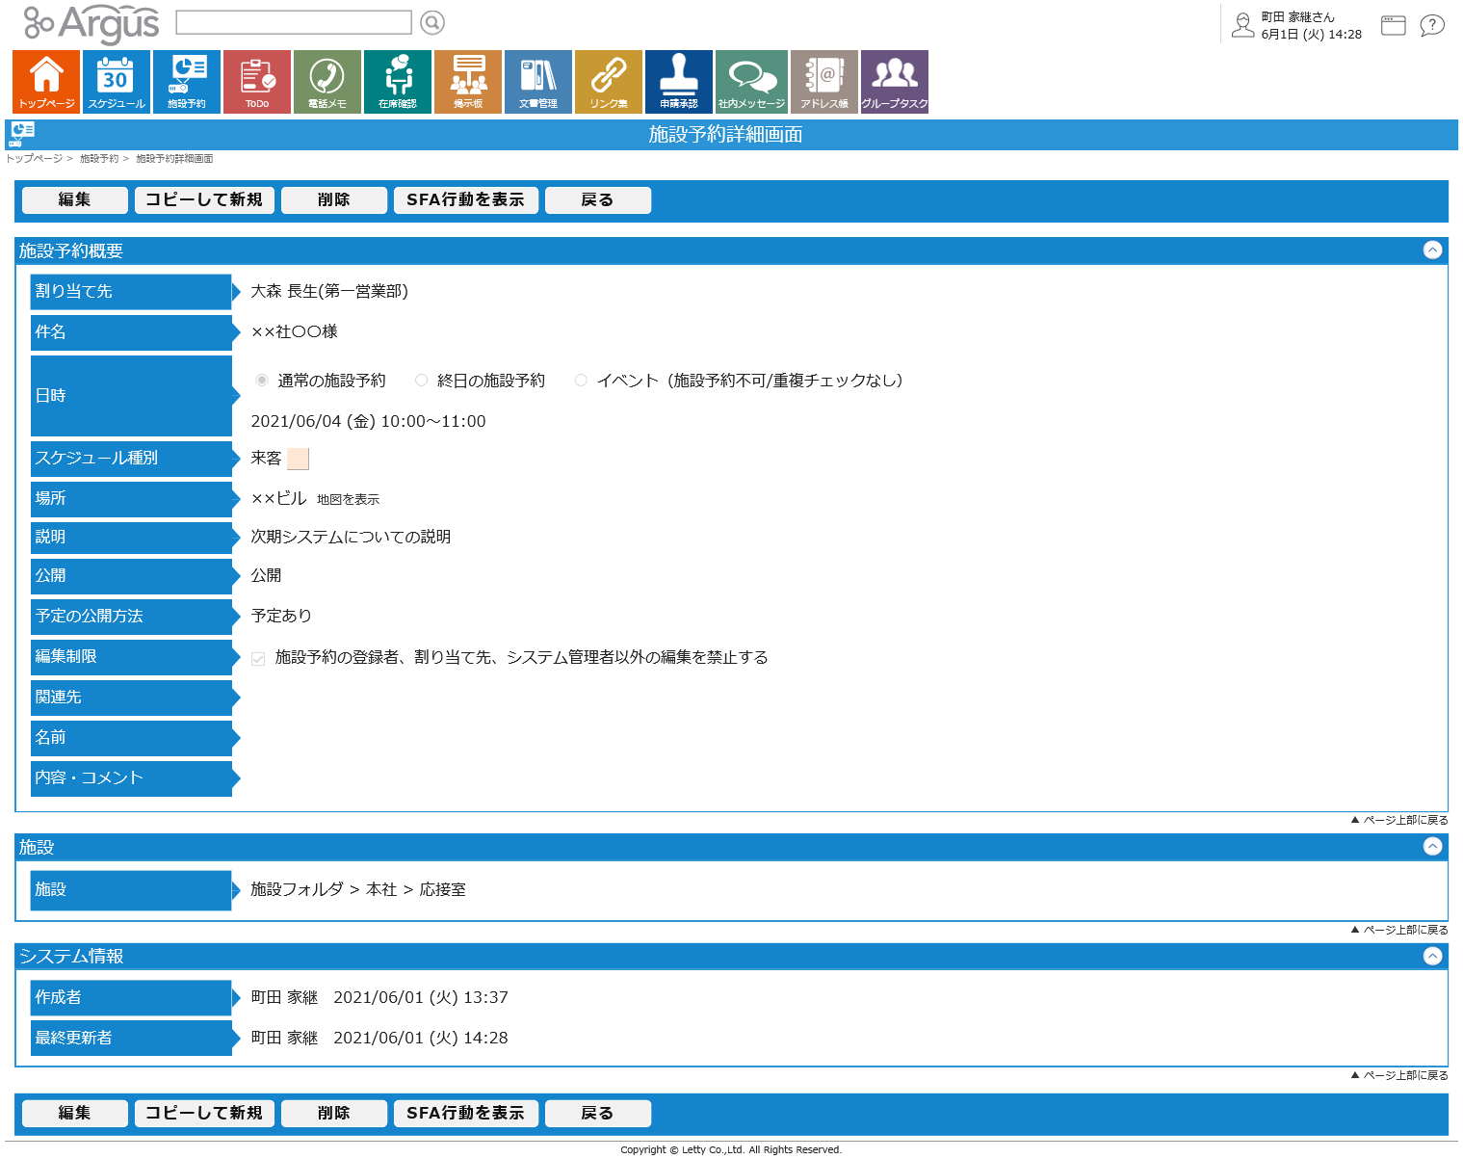Click the top SFA行動を表示 button
Image resolution: width=1463 pixels, height=1159 pixels.
click(465, 199)
